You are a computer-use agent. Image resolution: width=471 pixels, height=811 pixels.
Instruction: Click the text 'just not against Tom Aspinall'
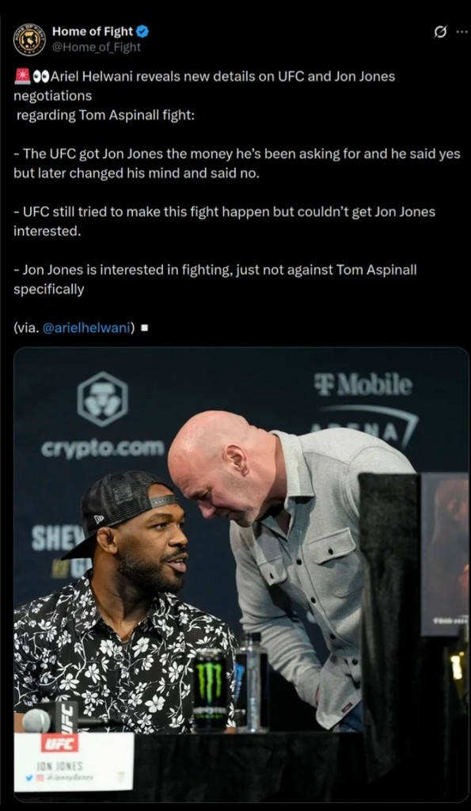(x=325, y=269)
